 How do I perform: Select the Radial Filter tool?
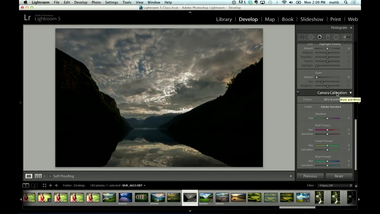click(x=336, y=37)
